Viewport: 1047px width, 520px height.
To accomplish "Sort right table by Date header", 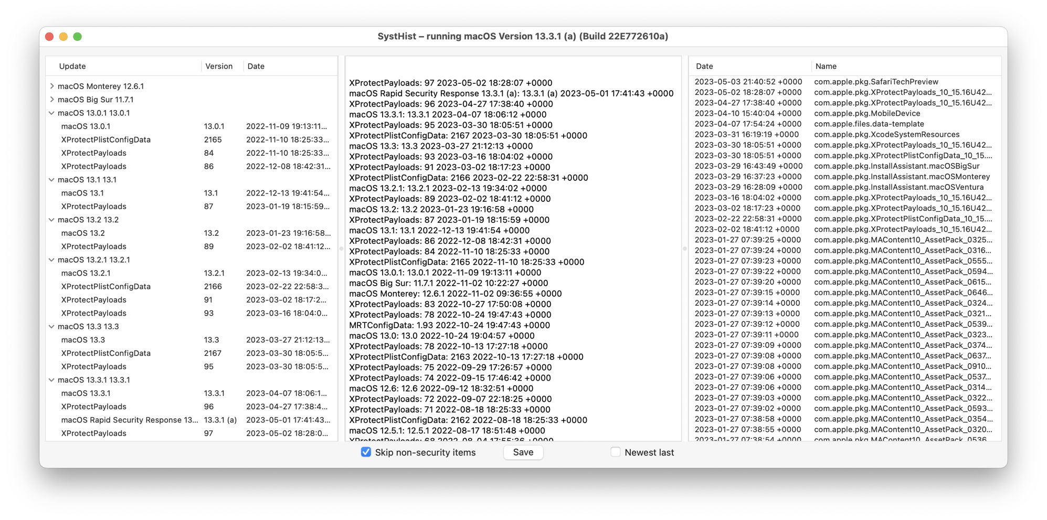I will tap(704, 66).
